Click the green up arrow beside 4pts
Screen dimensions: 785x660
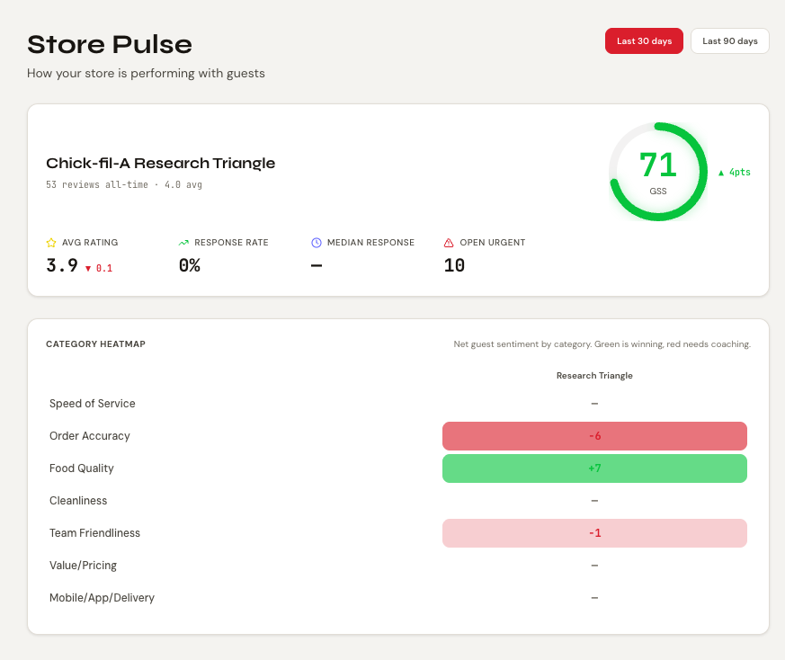click(721, 173)
